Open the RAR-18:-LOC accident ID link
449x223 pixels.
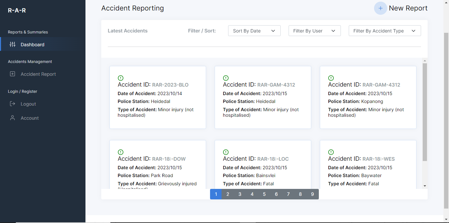click(273, 159)
